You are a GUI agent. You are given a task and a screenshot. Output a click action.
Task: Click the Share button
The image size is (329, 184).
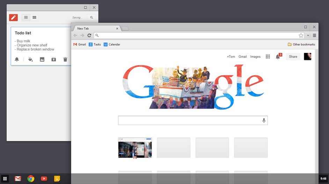point(293,56)
